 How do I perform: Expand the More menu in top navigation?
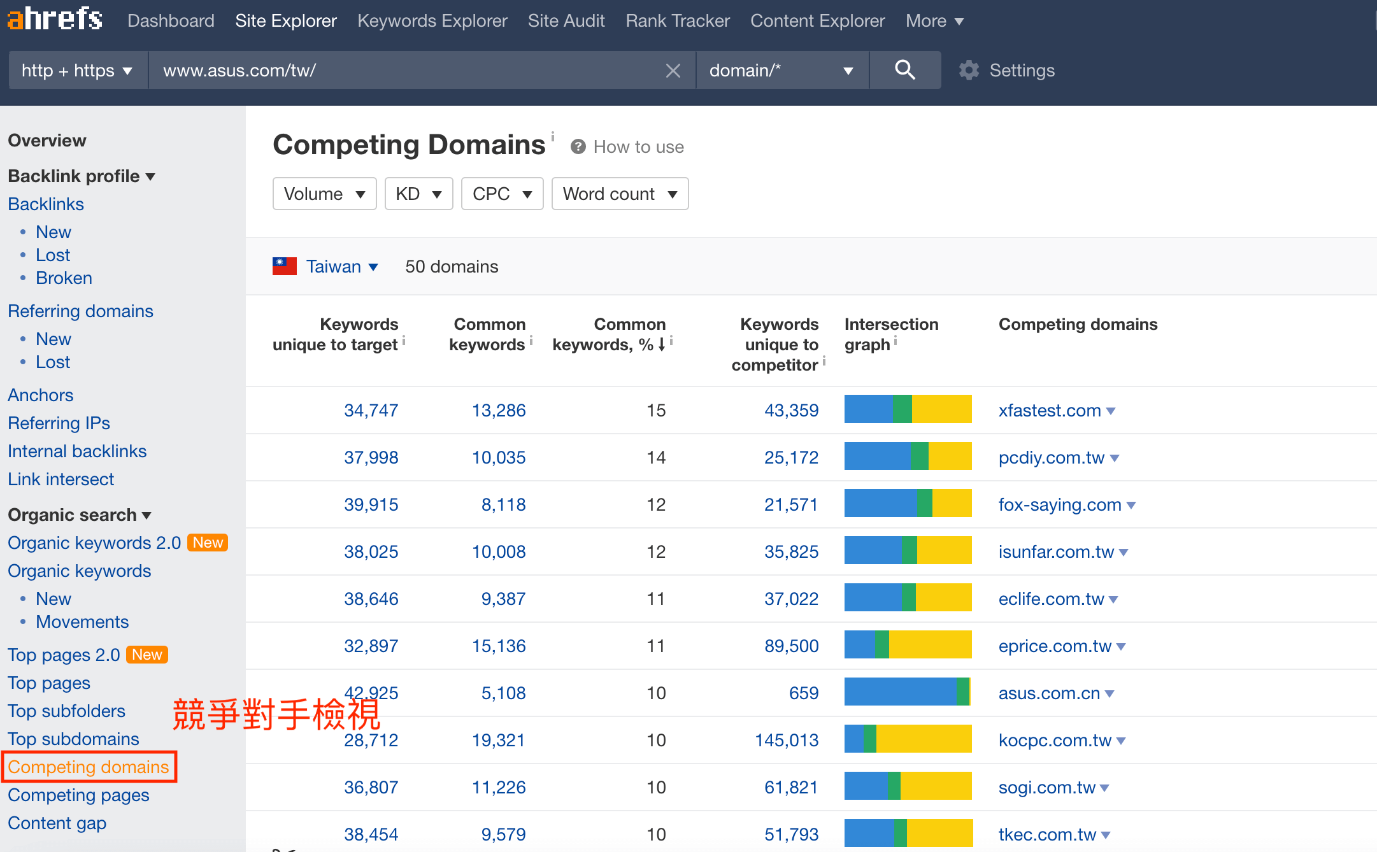tap(934, 21)
